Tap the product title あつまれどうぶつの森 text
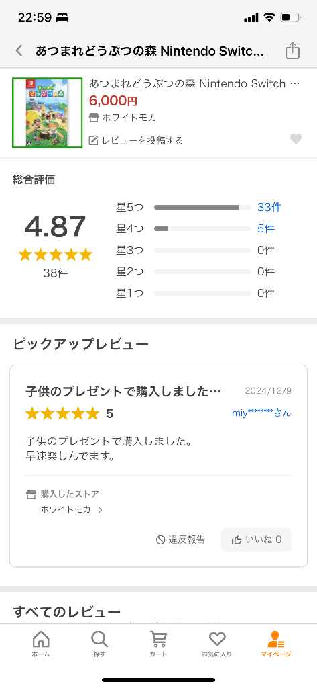 tap(194, 83)
